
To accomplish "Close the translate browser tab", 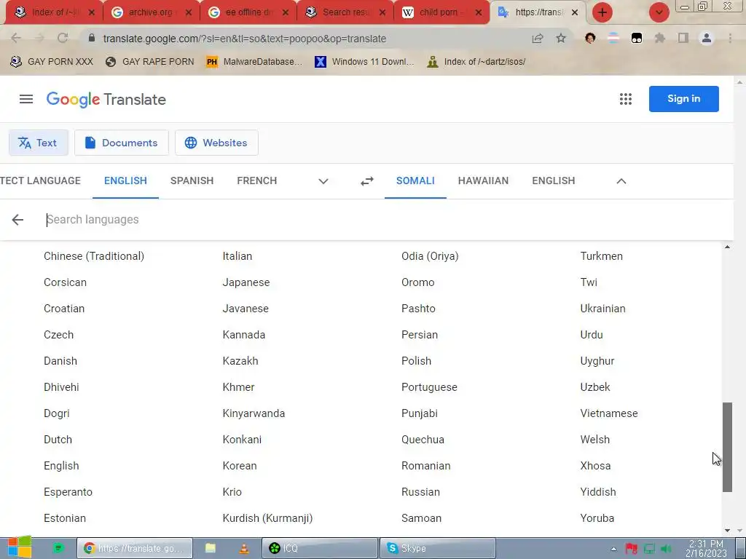I will [575, 12].
